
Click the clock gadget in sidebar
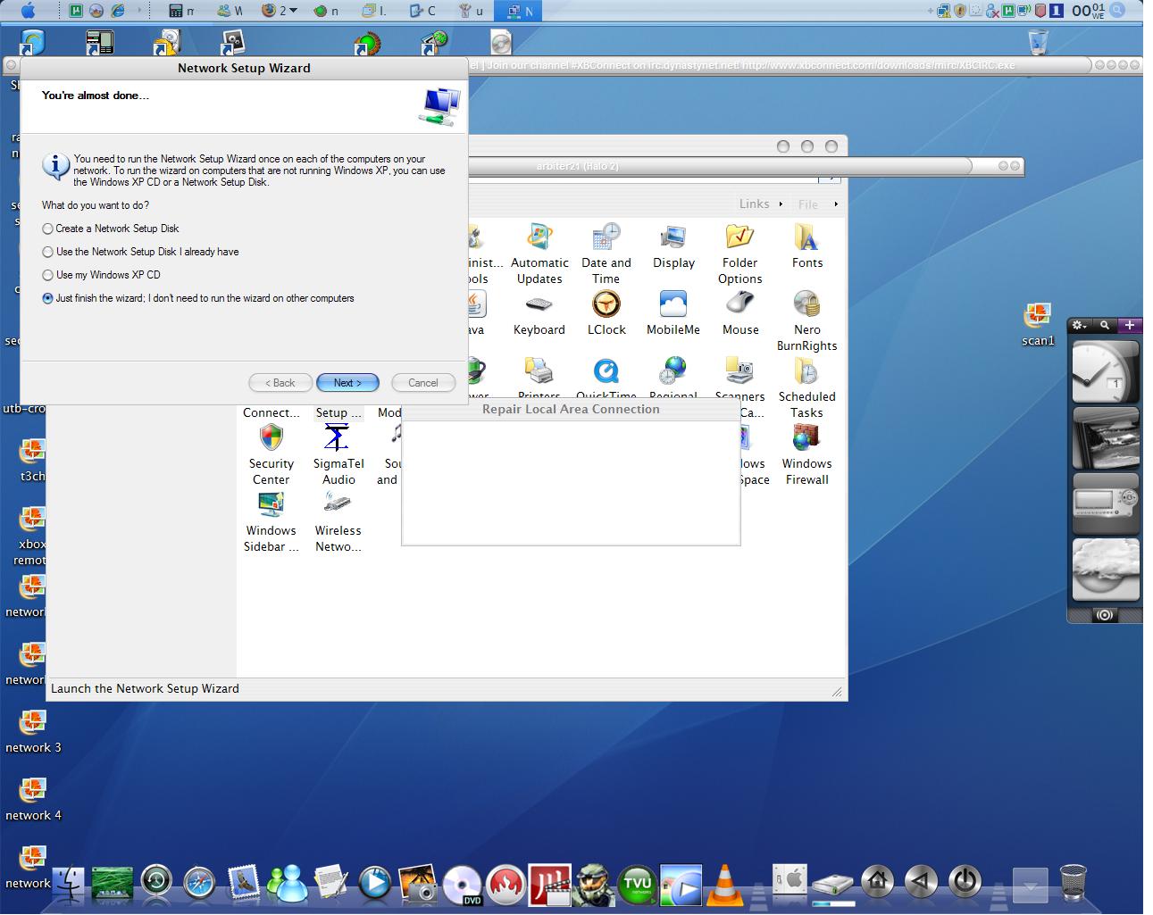coord(1105,371)
